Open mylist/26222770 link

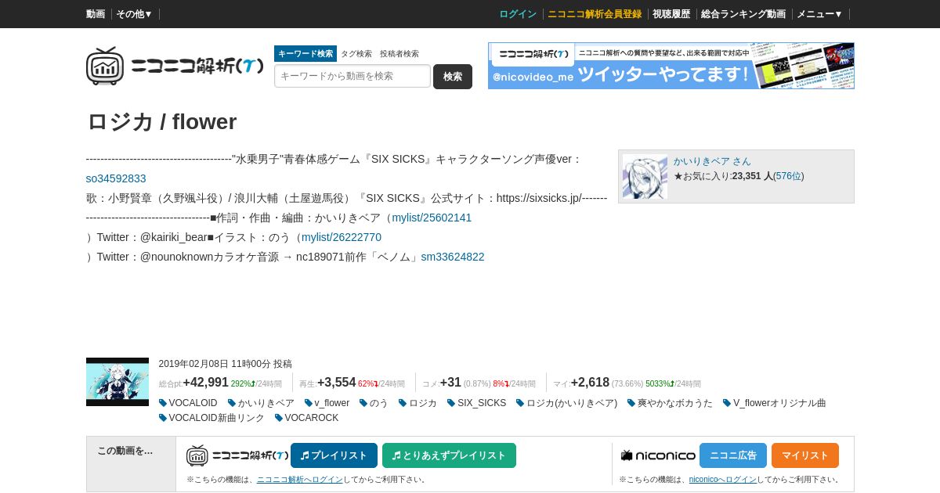[342, 237]
